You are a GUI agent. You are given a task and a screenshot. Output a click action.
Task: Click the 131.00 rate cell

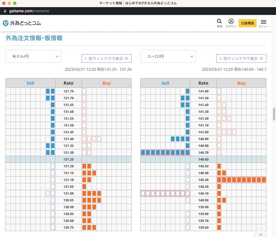click(x=68, y=193)
